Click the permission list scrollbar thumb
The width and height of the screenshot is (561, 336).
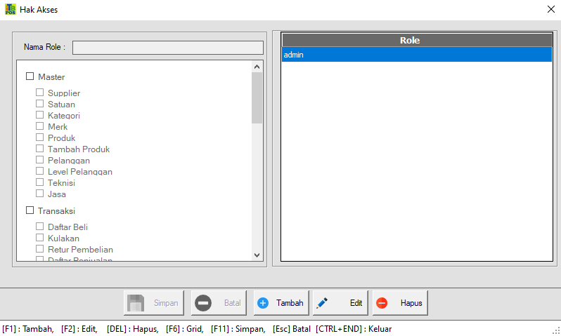[257, 98]
